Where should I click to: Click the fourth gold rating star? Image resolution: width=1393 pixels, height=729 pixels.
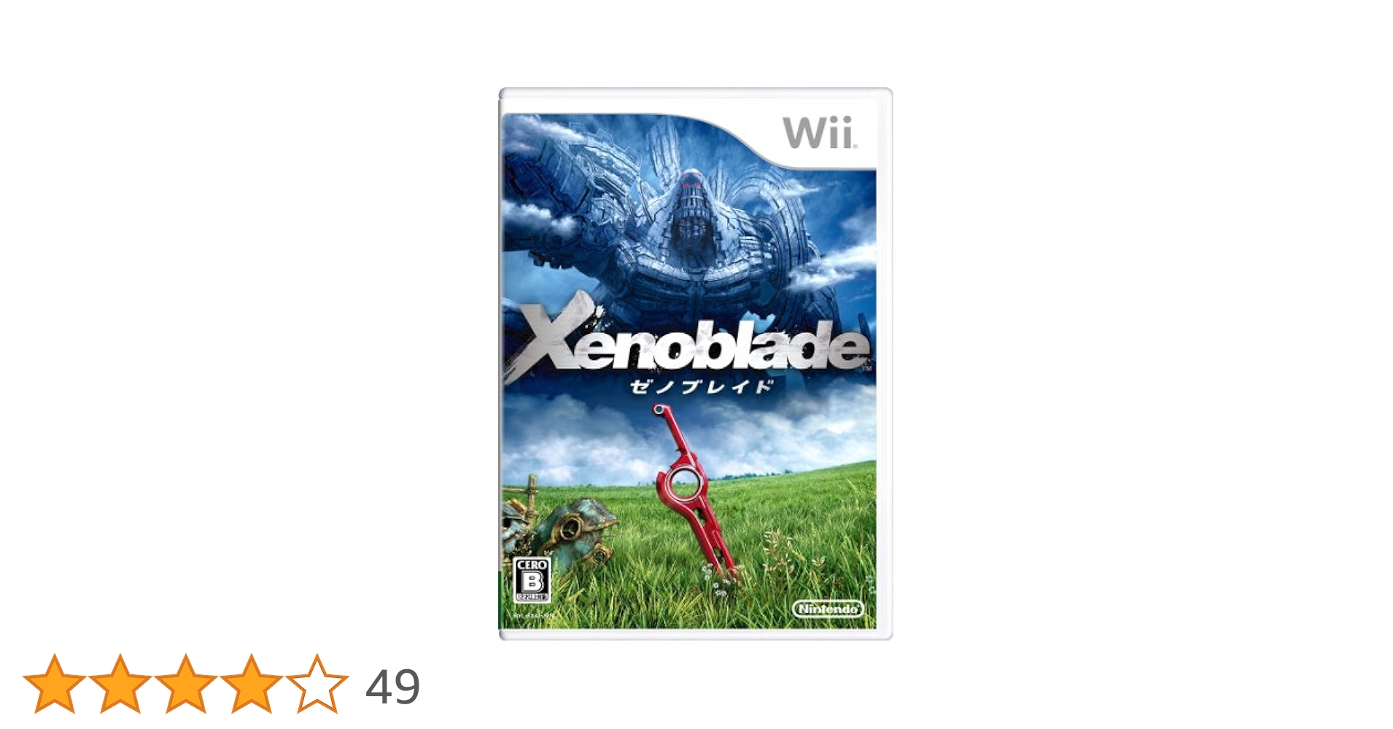pos(251,684)
